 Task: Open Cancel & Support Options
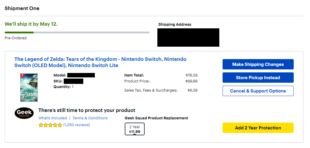(x=258, y=91)
